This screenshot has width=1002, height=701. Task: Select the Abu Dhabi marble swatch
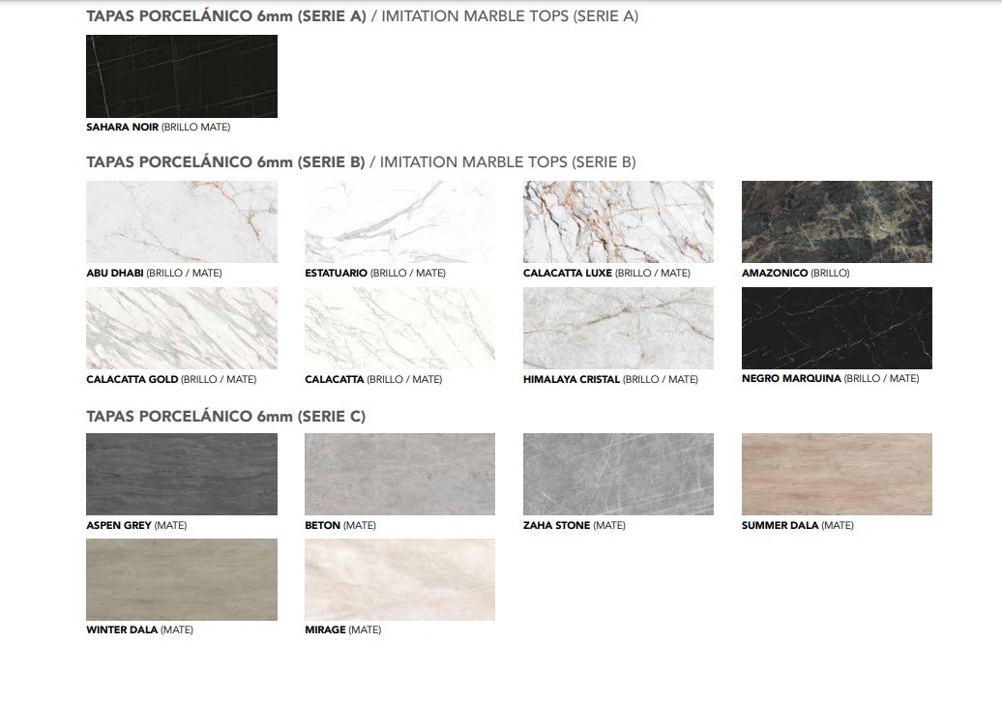pyautogui.click(x=182, y=221)
